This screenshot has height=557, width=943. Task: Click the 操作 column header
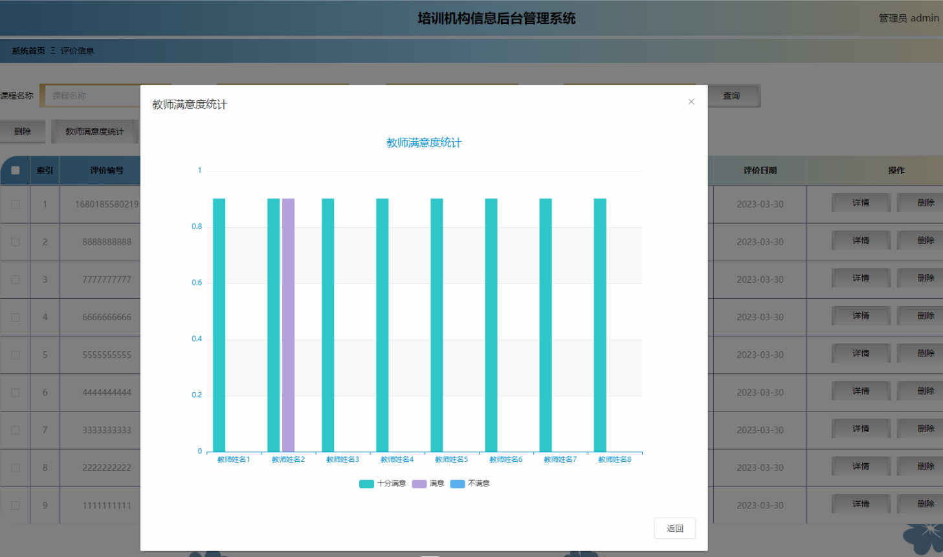click(x=896, y=171)
